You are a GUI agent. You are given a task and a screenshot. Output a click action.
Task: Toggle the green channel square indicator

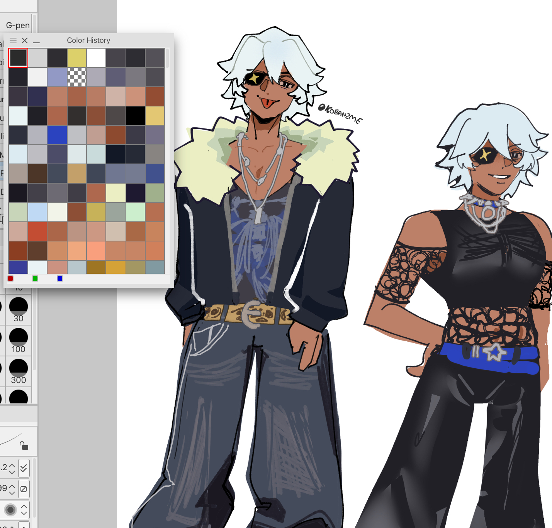[35, 278]
